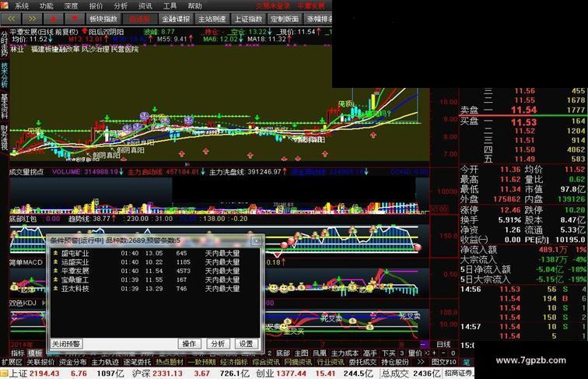Viewport: 588px width, 379px height.
Task: Expand more tabs with >> chevron
Action: 420,362
